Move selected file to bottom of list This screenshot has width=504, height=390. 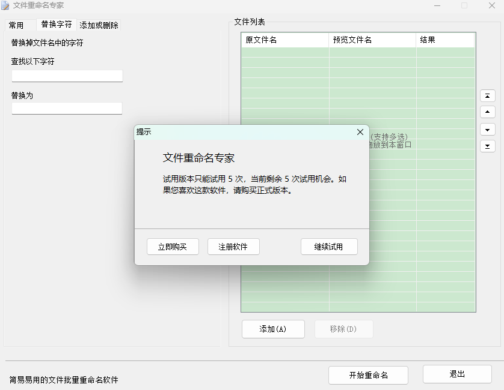487,146
